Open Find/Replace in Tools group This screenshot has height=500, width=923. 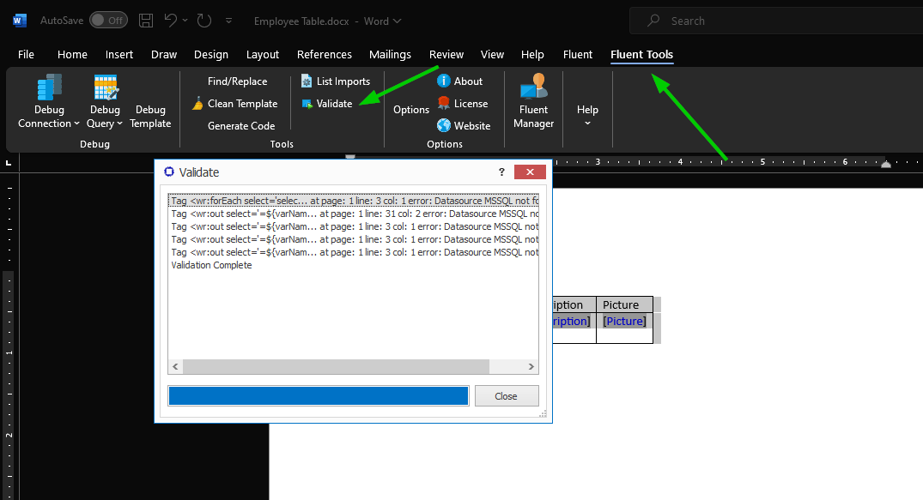pos(237,81)
